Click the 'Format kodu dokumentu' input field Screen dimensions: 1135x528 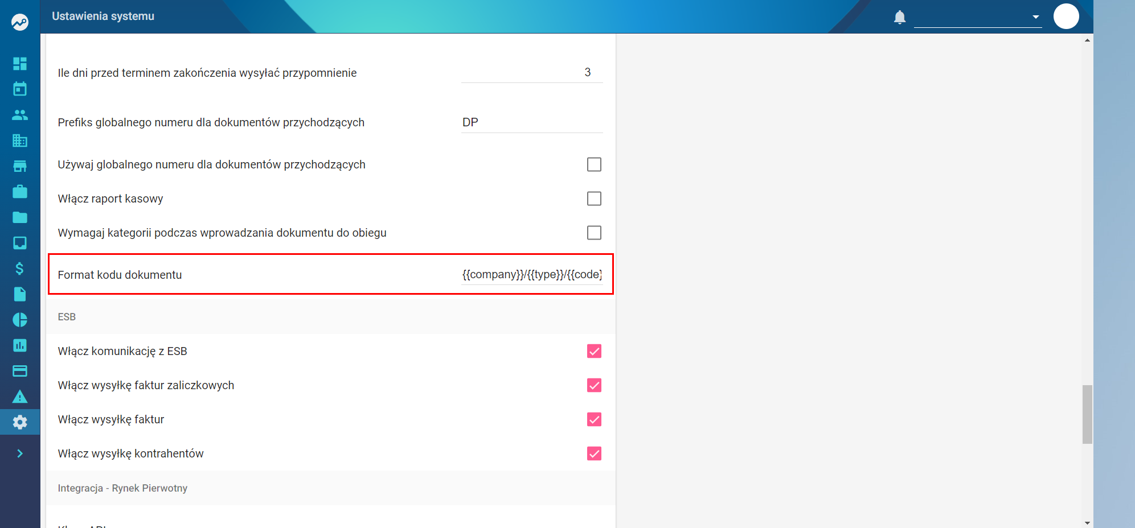coord(532,274)
